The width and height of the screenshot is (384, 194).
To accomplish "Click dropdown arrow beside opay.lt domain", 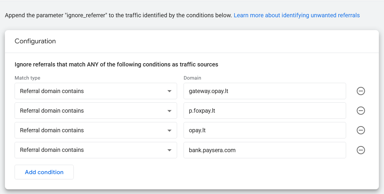I will click(x=169, y=131).
